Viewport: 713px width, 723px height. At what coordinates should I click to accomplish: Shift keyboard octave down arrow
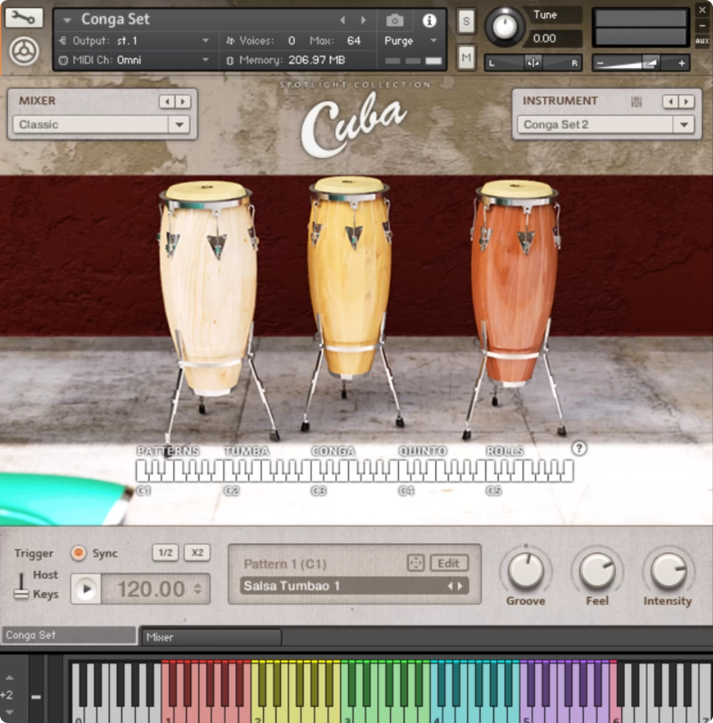pos(9,712)
